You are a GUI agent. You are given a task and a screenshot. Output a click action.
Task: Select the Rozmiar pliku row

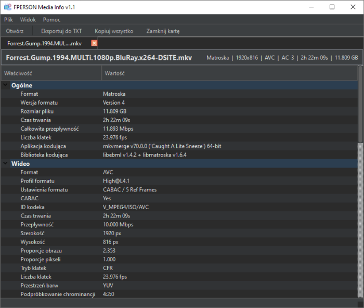coord(179,111)
